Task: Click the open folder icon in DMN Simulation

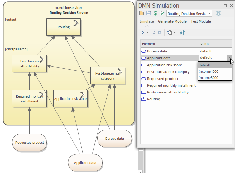Action: [141, 13]
